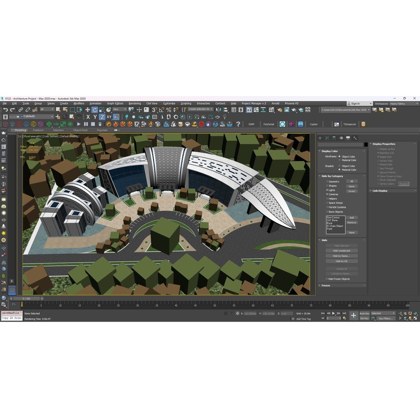
Task: Open the Select by Name list icon
Action: 65,110
